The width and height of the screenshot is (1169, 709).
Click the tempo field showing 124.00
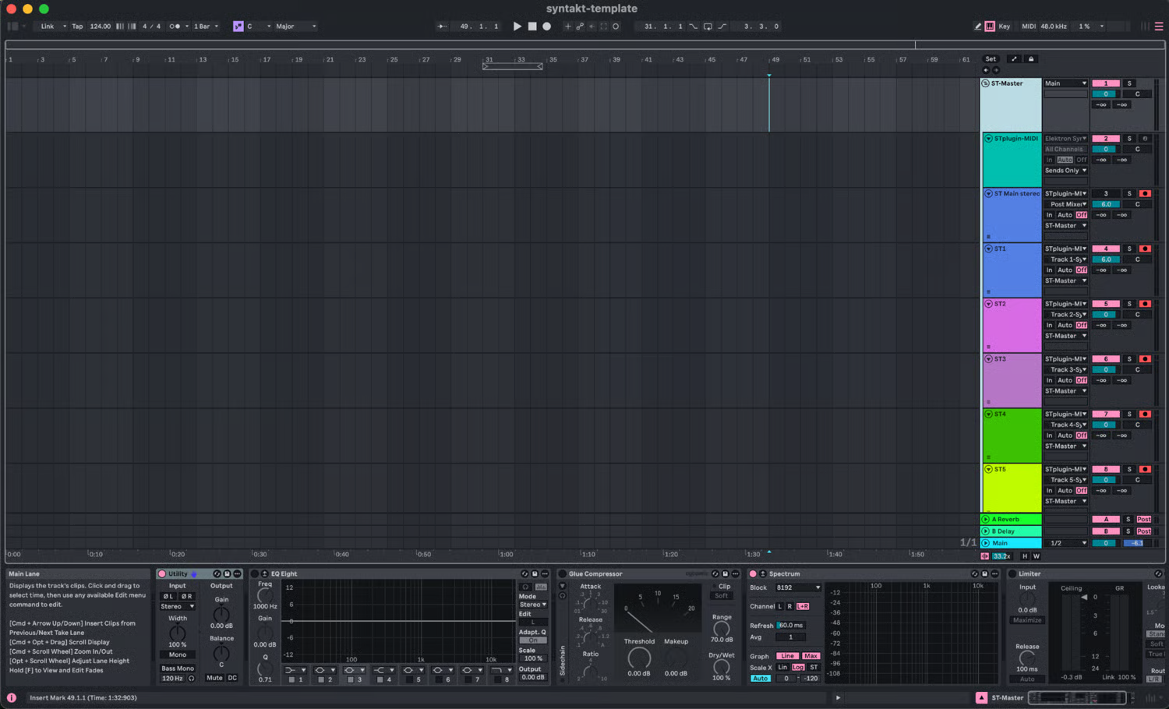coord(101,26)
